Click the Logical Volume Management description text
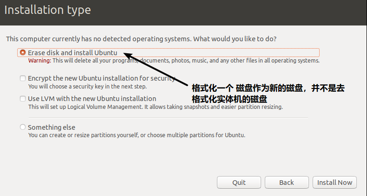367x196 pixels. [156, 107]
